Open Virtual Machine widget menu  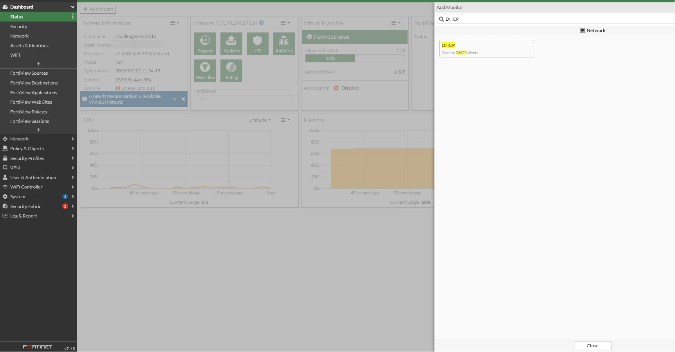pos(396,23)
